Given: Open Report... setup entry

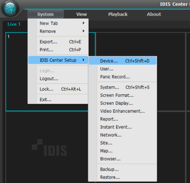Looking at the screenshot, I should click(x=123, y=119).
